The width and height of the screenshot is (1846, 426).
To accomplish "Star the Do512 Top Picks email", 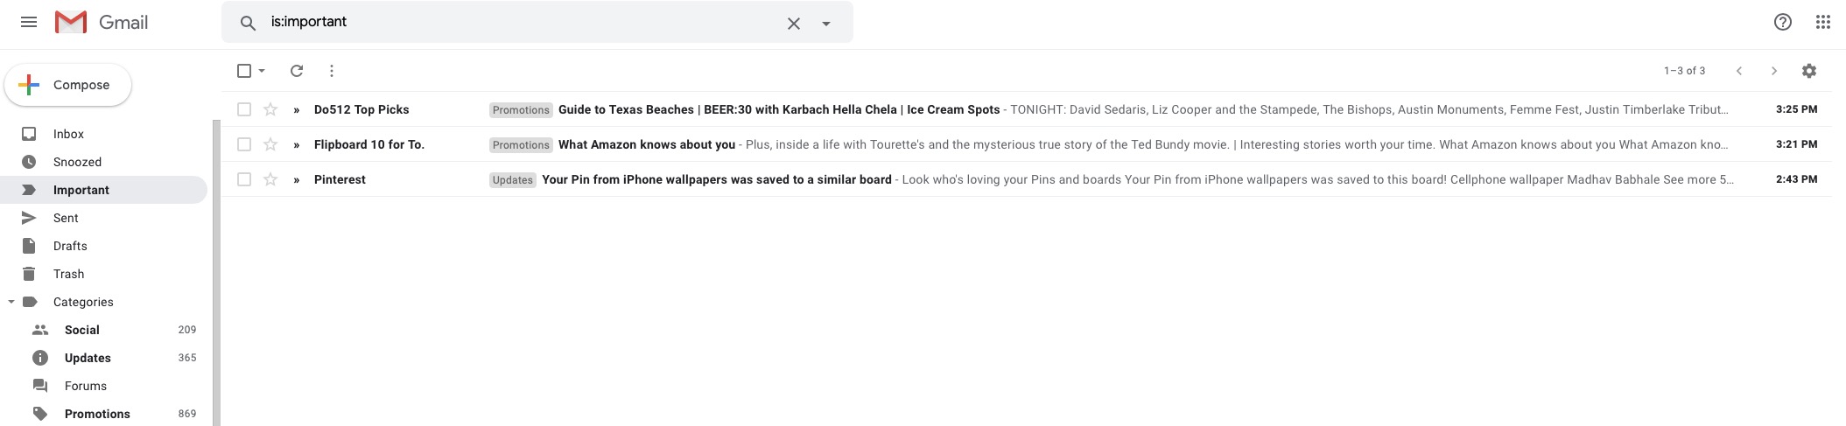I will 270,109.
